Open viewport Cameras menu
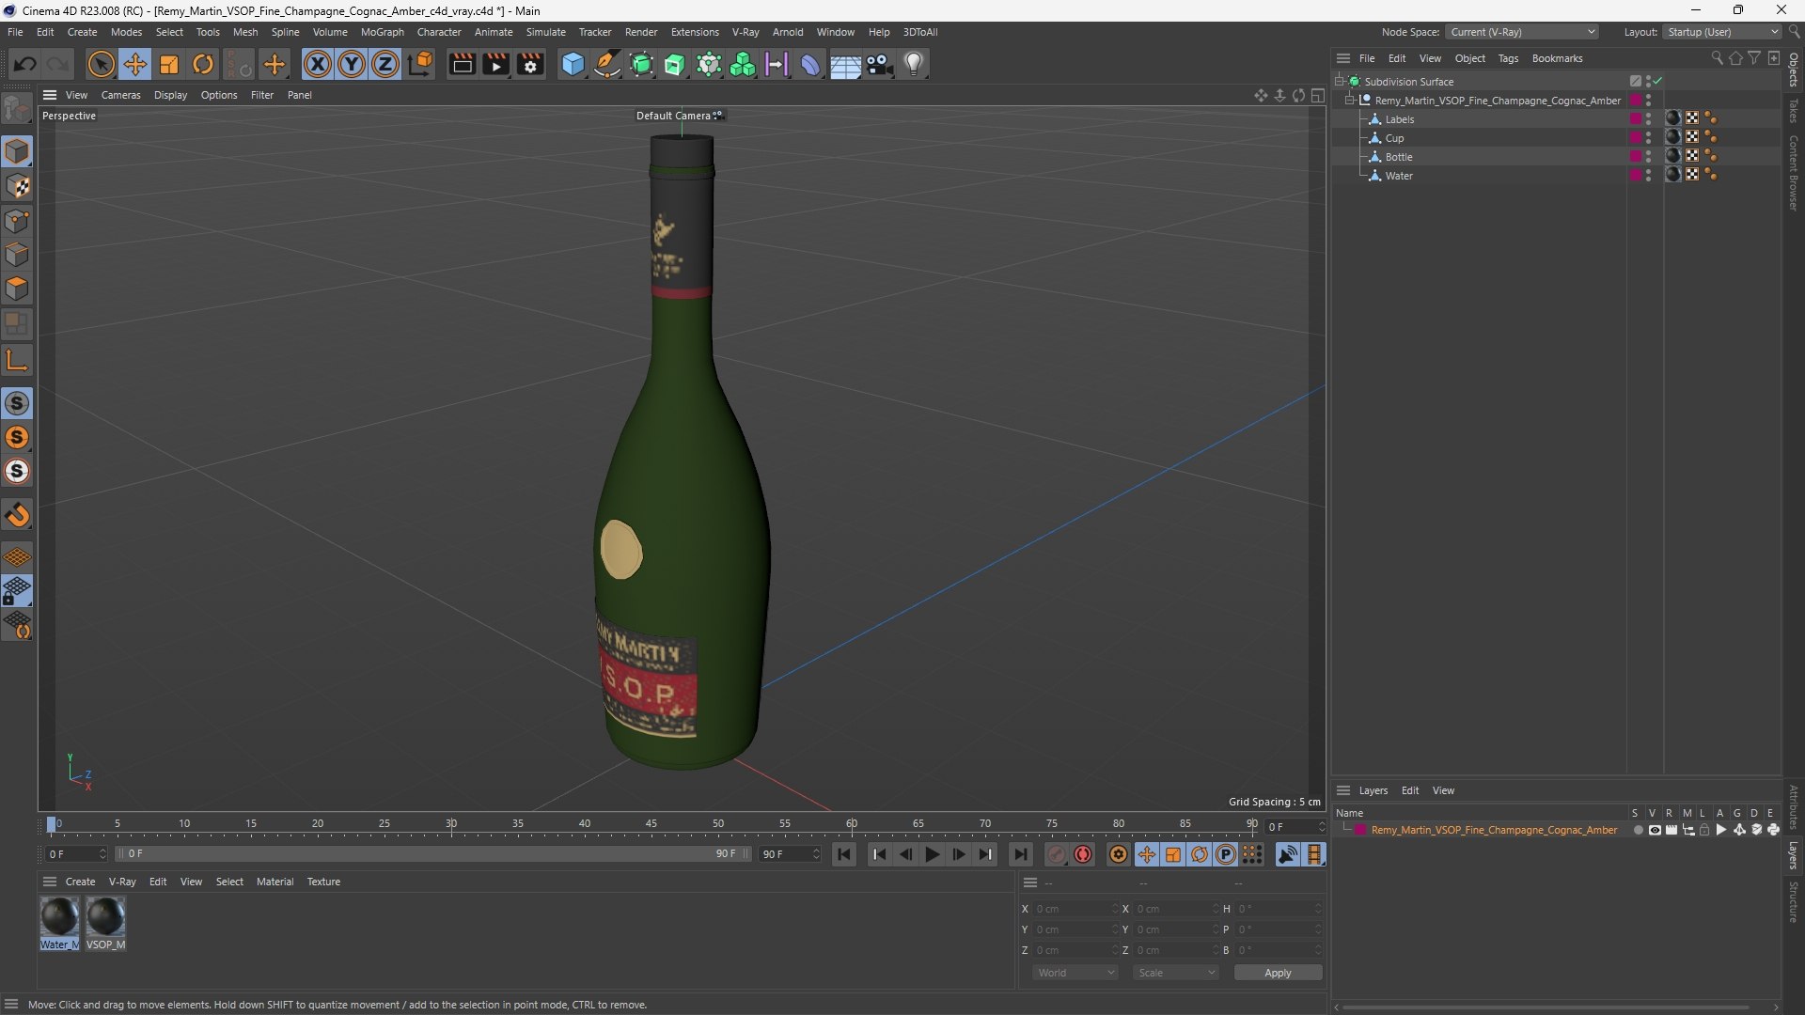 click(120, 95)
